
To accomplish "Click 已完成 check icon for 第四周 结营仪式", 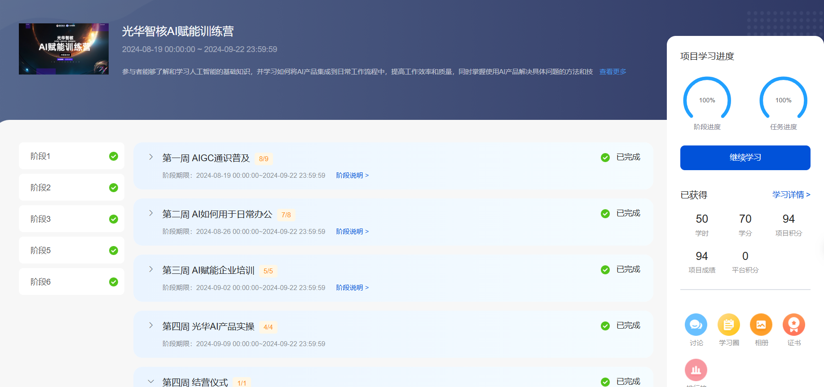I will click(605, 382).
